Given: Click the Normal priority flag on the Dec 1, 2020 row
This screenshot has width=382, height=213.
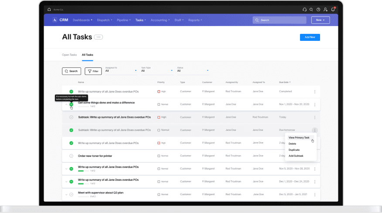Looking at the screenshot, I should coord(159,182).
